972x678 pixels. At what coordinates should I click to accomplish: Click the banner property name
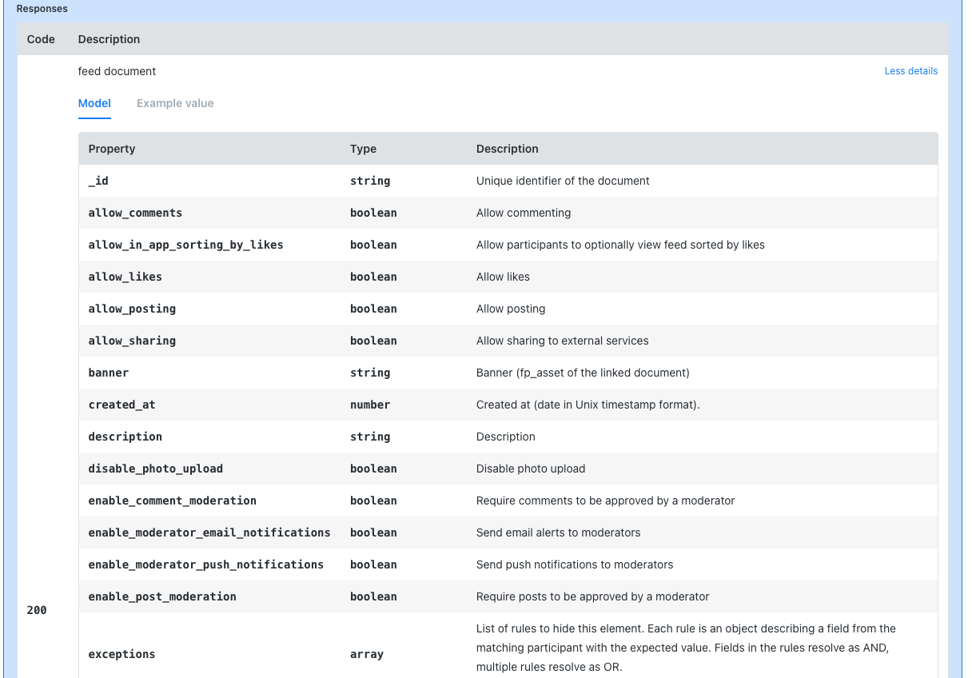coord(108,373)
